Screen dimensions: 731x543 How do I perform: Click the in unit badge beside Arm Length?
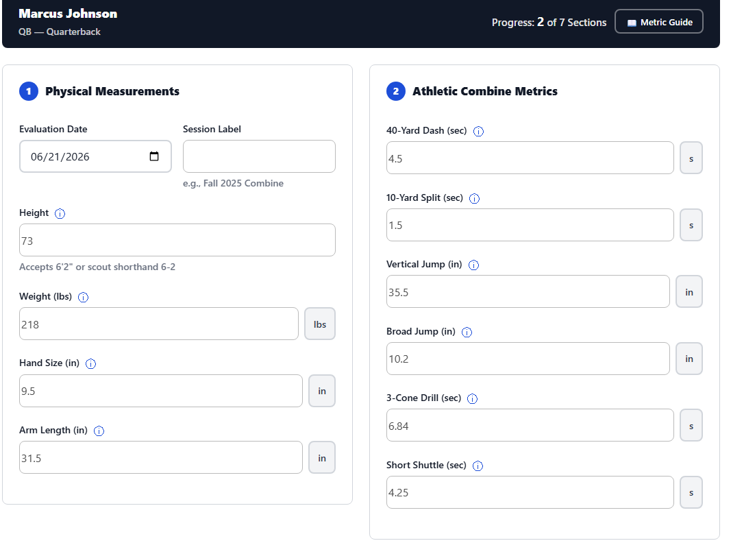(x=322, y=457)
